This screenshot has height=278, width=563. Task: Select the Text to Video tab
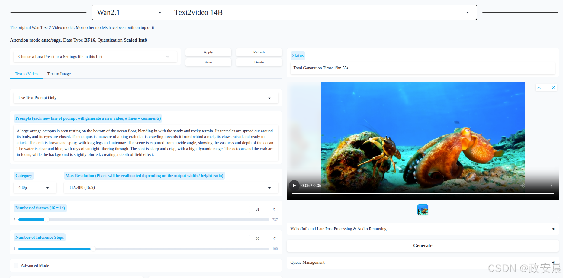tap(26, 74)
